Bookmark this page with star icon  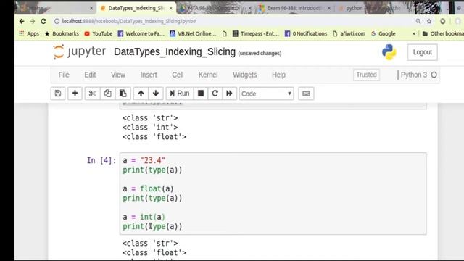(x=429, y=21)
